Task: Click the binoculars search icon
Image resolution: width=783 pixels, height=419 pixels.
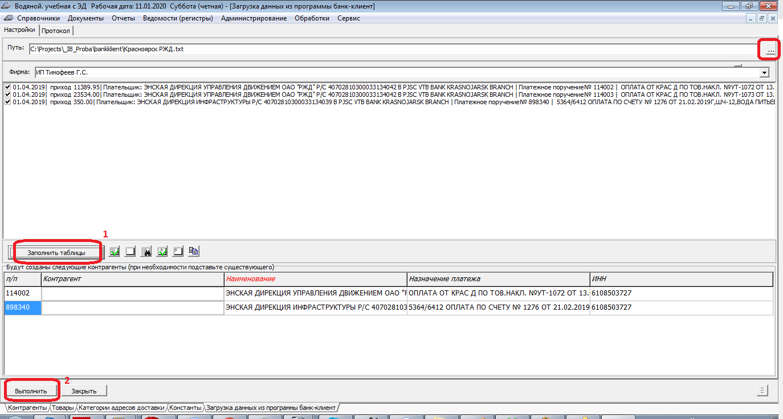Action: pos(146,251)
